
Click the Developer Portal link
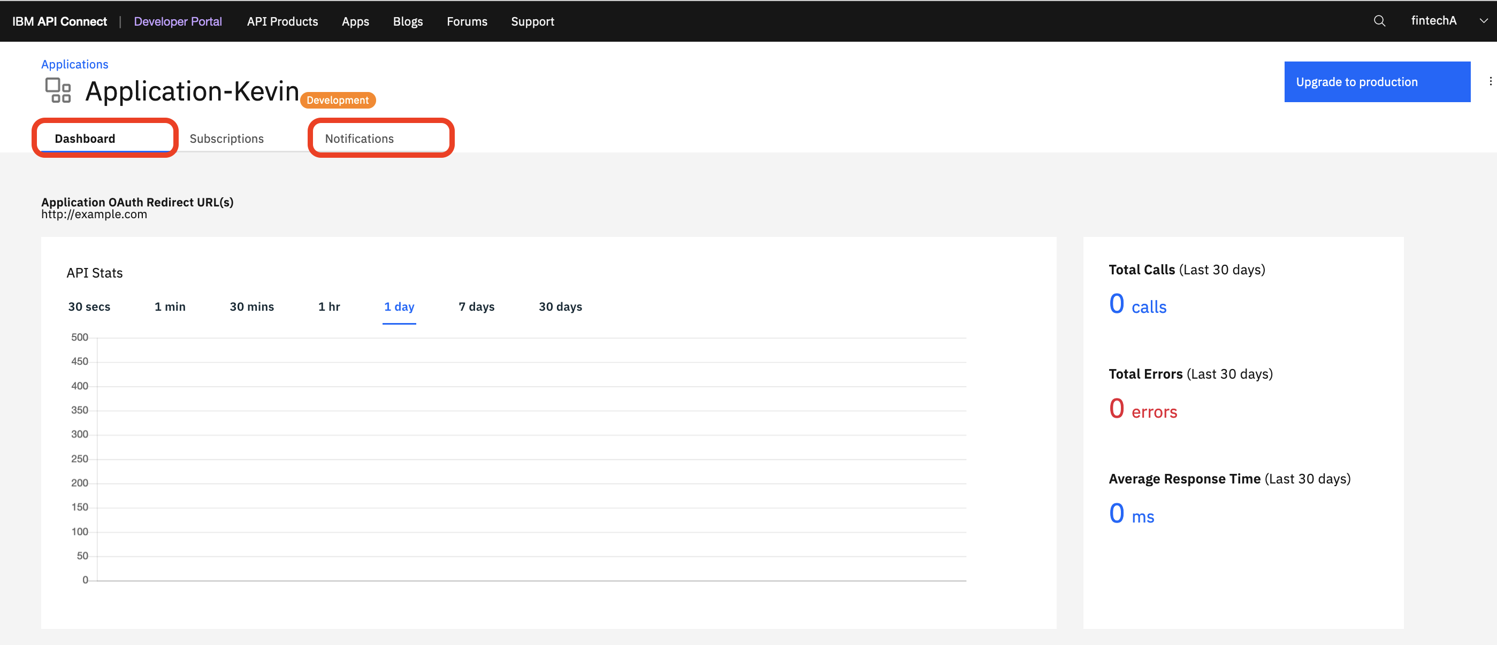[x=178, y=21]
